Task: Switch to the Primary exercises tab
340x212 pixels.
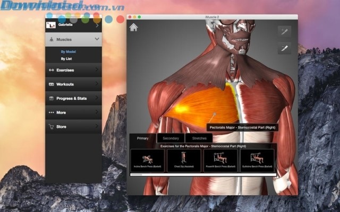Action: [143, 138]
